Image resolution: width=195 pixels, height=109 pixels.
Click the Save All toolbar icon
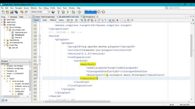tap(16, 12)
